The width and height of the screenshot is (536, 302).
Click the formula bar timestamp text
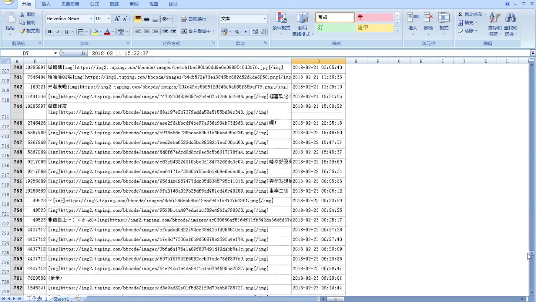120,53
